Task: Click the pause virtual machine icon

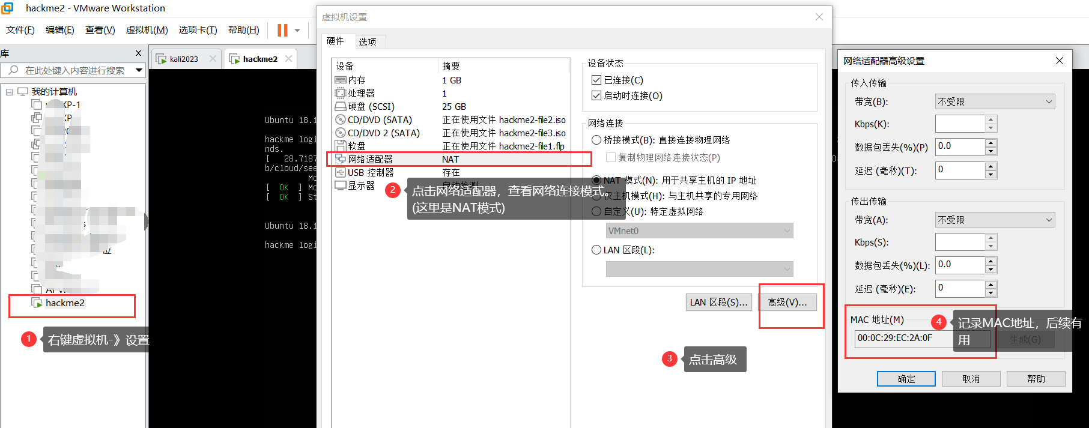Action: (282, 30)
